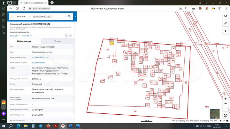Click the ENG language indicator
Screen dimensions: 230x129
click(x=209, y=126)
